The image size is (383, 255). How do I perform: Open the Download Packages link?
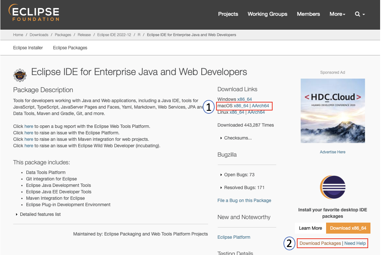320,243
